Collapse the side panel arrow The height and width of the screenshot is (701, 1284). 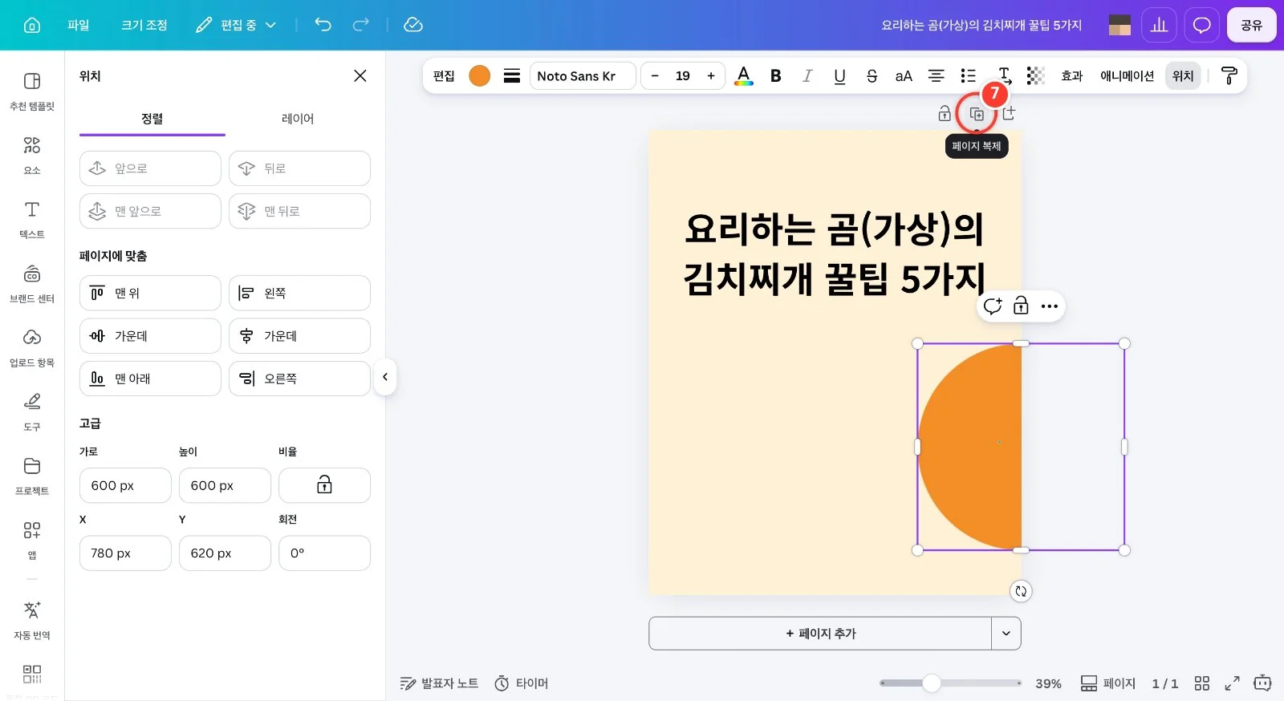point(385,377)
